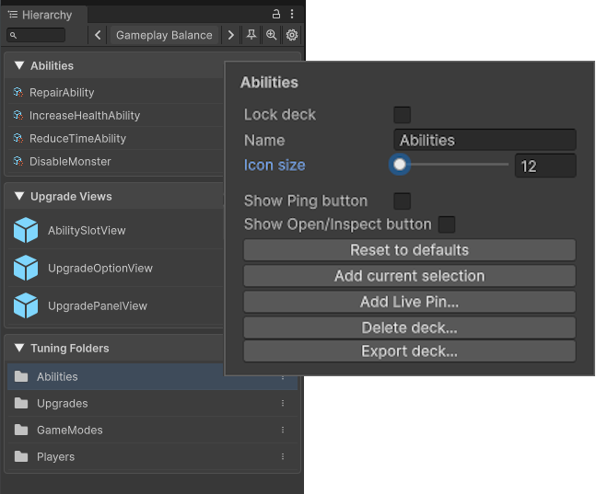Open settings with the gear icon
608x494 pixels.
tap(292, 35)
